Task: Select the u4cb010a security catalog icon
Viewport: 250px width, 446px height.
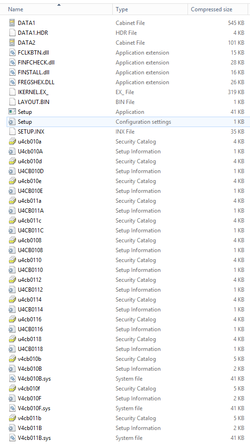Action: click(12, 141)
